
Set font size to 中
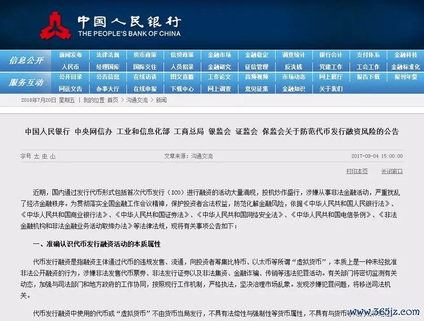coord(45,156)
